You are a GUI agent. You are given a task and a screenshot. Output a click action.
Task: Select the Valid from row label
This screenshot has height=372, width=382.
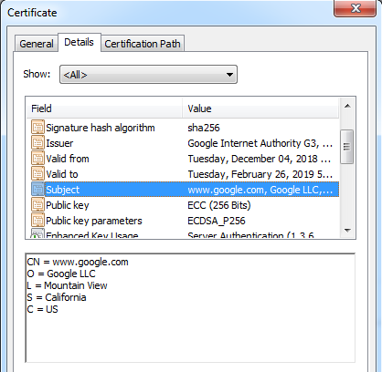pos(68,159)
